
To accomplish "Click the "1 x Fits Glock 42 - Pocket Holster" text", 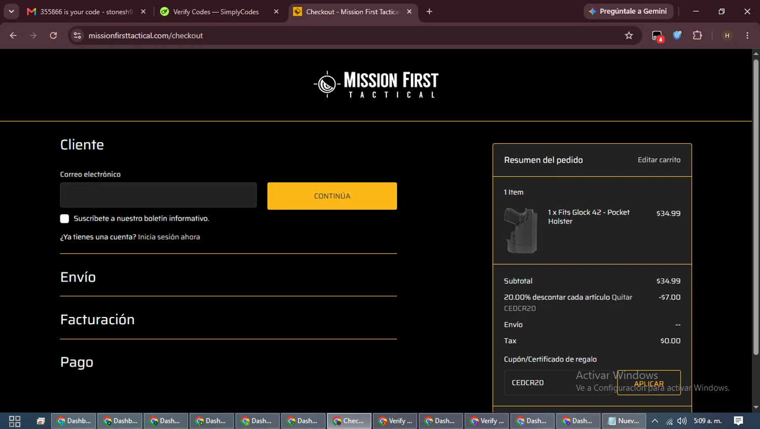I will pyautogui.click(x=589, y=217).
